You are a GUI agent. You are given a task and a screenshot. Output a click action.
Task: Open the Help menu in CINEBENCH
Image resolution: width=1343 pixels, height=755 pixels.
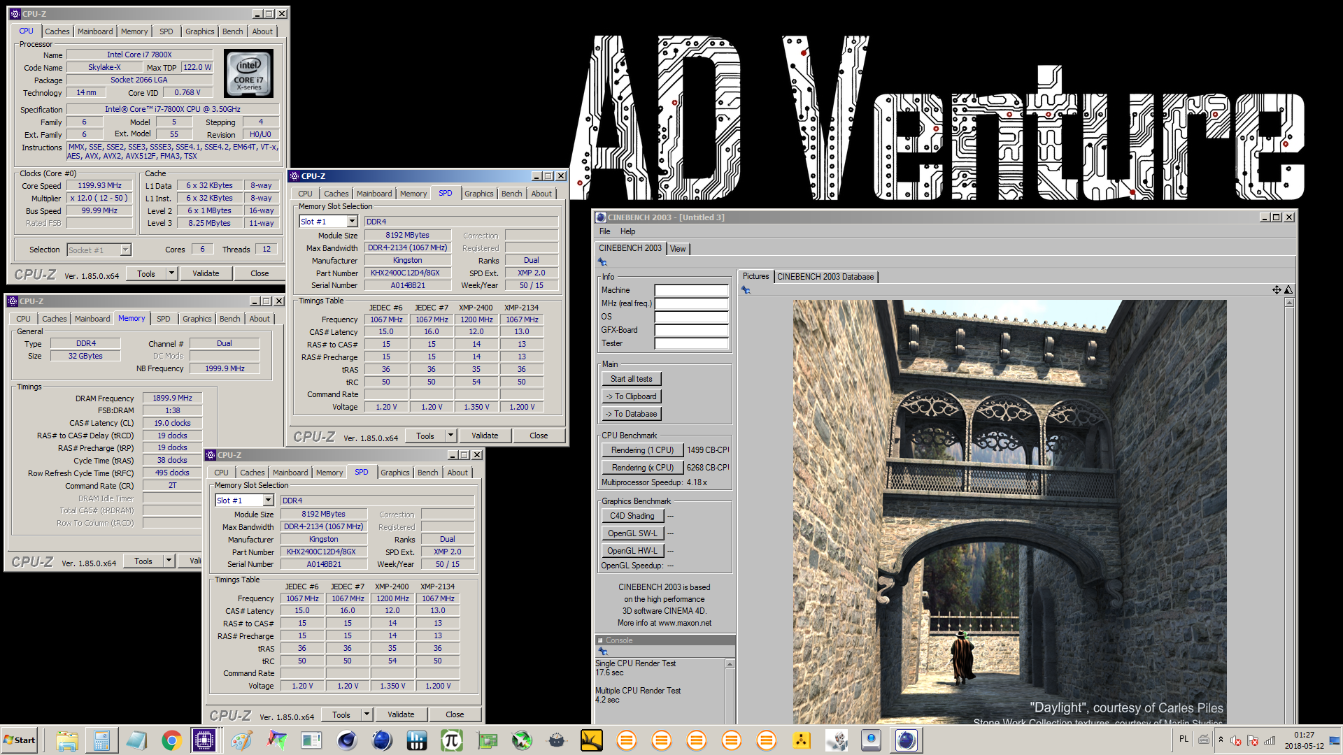tap(628, 231)
